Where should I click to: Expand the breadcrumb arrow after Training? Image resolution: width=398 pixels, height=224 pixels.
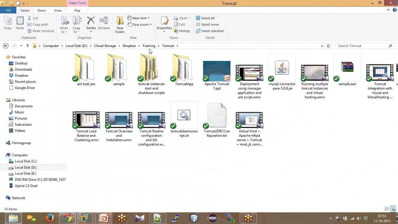(159, 46)
